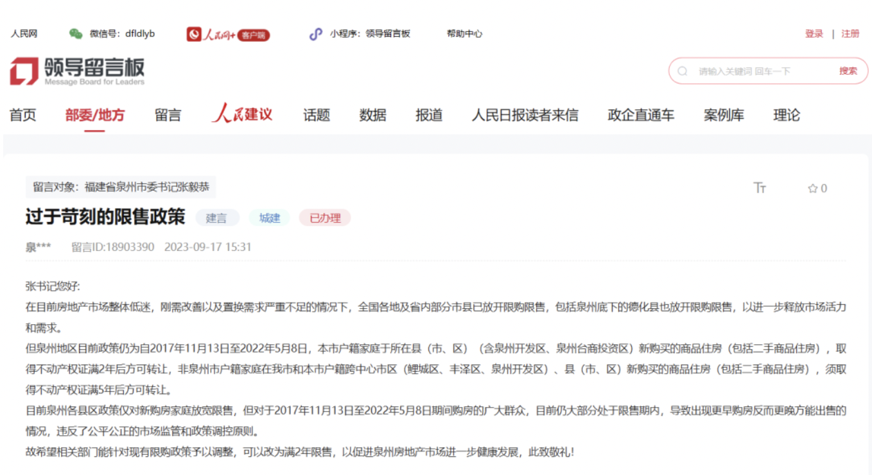The height and width of the screenshot is (475, 872).
Task: Click the 注册 register link
Action: pyautogui.click(x=850, y=34)
